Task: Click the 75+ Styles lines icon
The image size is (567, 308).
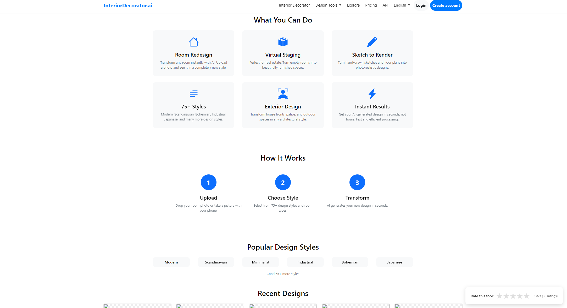Action: 193,94
